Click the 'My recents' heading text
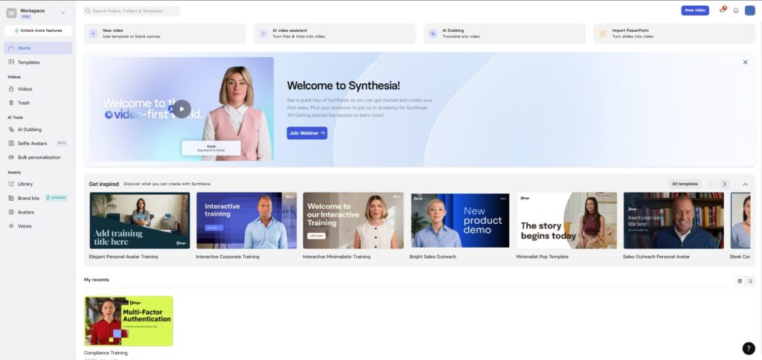This screenshot has height=360, width=762. pyautogui.click(x=96, y=280)
